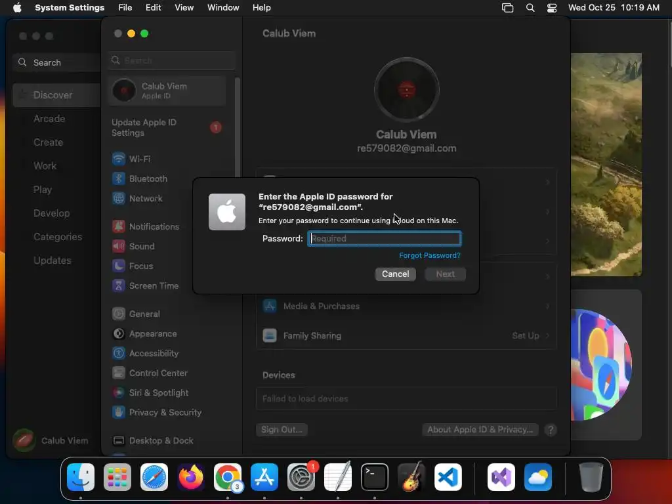672x504 pixels.
Task: Click the System Settings search field
Action: tap(172, 60)
